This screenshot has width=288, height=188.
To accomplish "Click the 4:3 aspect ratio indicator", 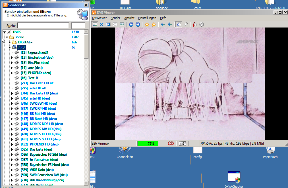I will click(x=182, y=143).
